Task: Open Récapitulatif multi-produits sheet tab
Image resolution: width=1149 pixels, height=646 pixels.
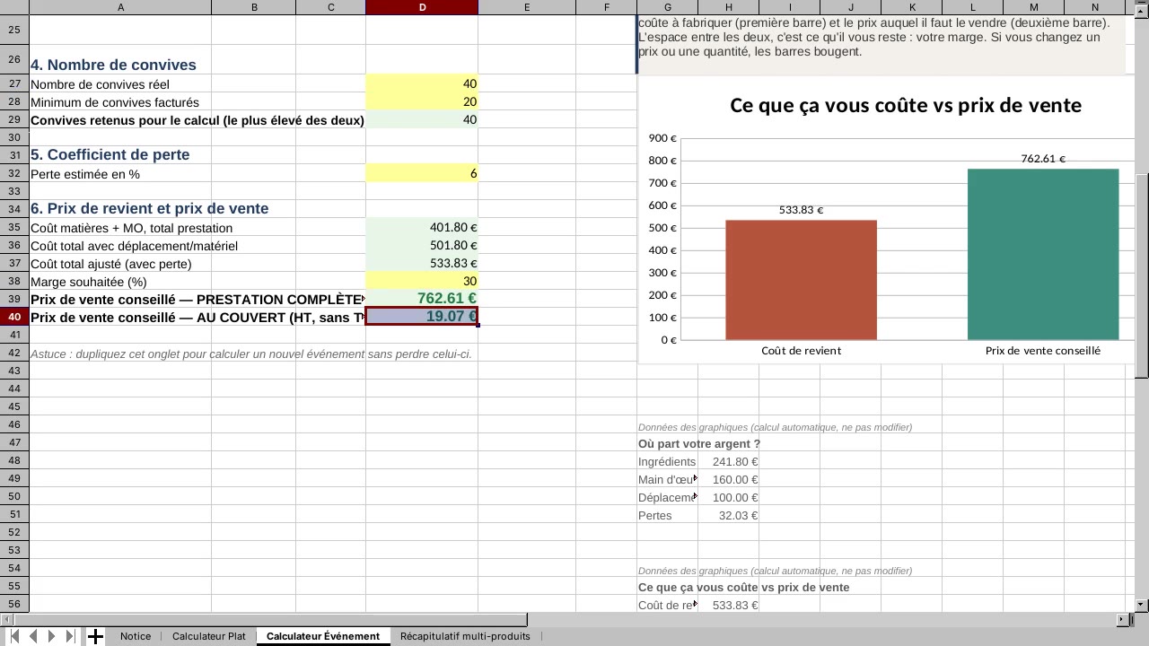Action: click(x=465, y=636)
